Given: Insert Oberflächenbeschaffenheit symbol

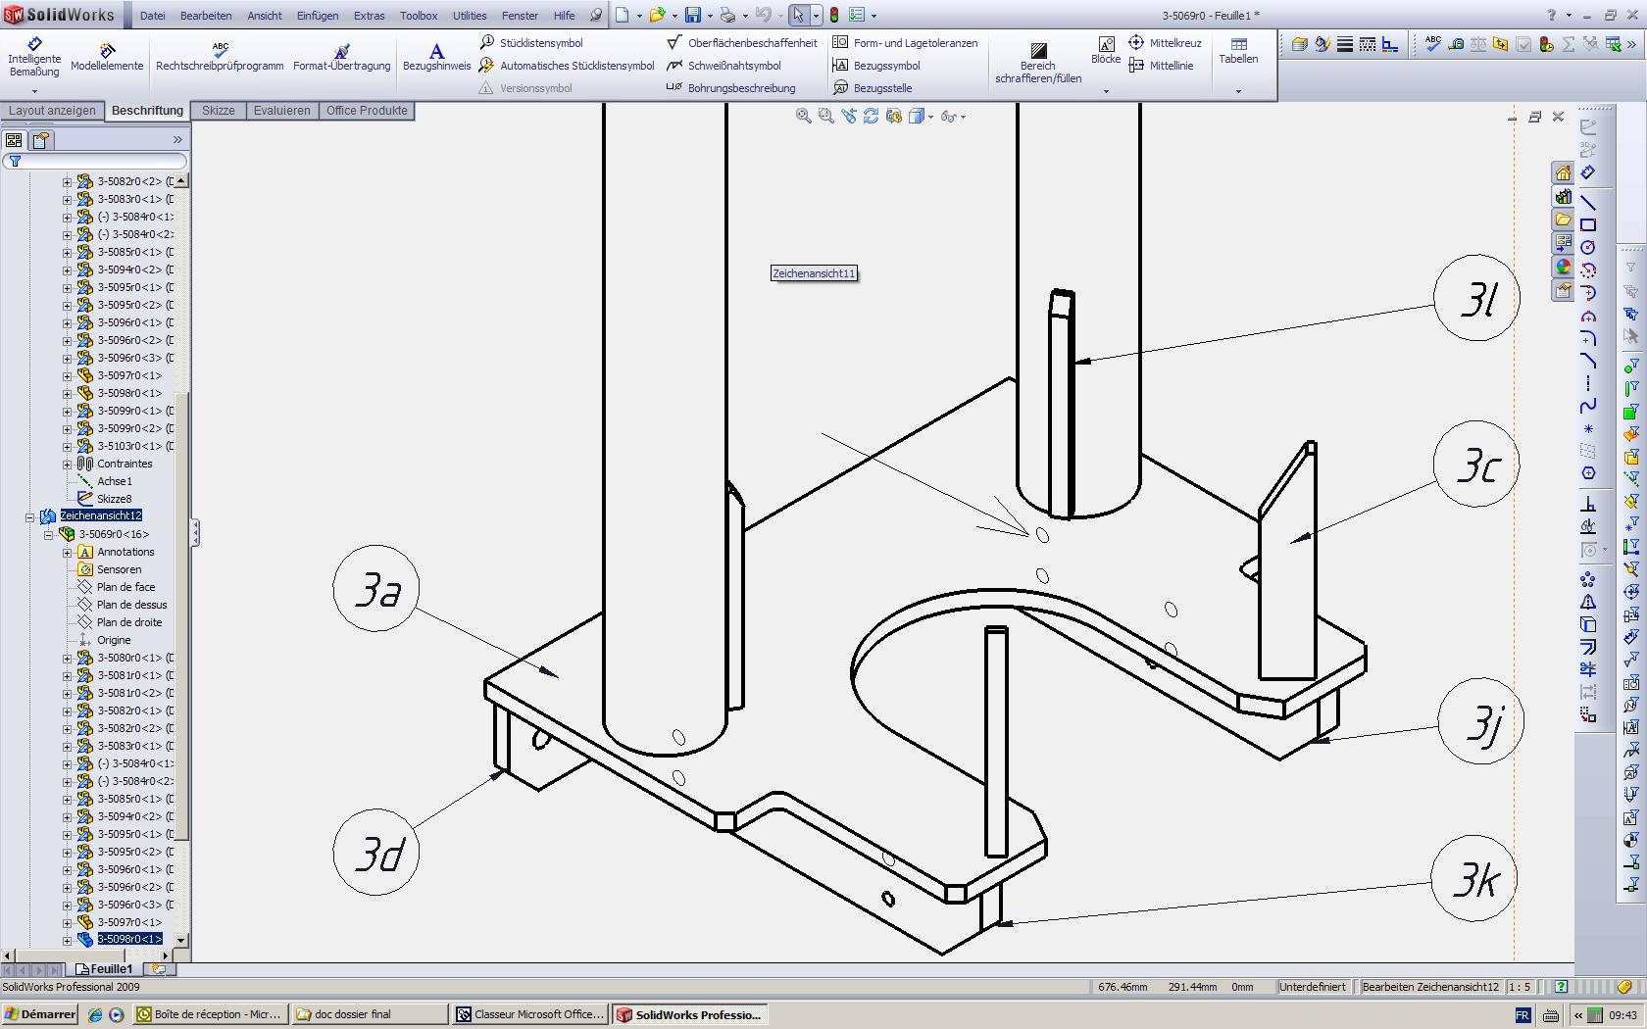Looking at the screenshot, I should (x=742, y=43).
